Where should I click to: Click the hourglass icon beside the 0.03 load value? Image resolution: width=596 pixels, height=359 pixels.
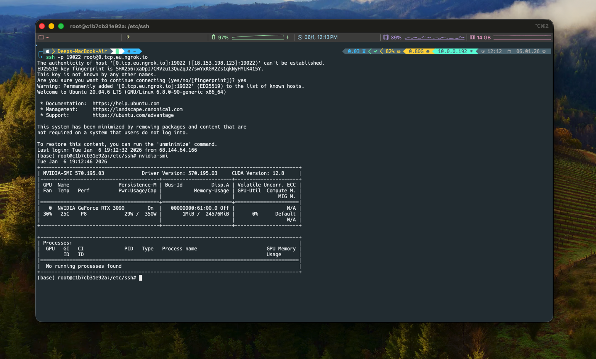pyautogui.click(x=363, y=51)
